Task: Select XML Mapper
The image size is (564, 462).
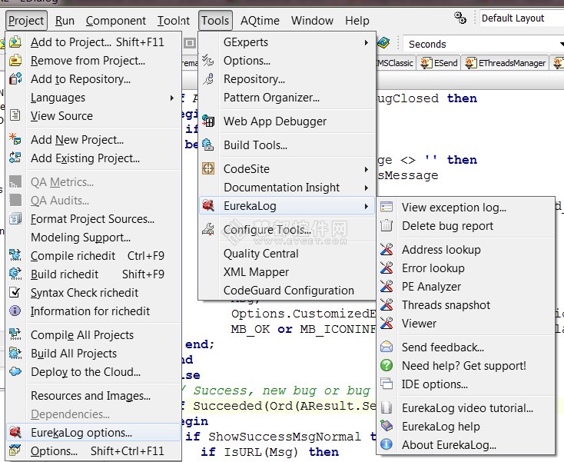Action: click(287, 271)
